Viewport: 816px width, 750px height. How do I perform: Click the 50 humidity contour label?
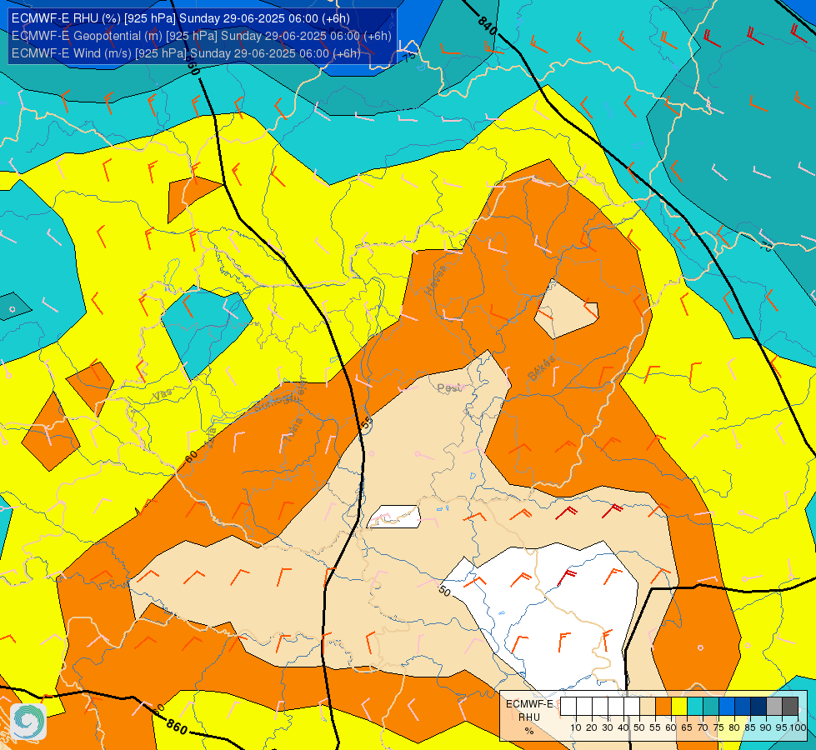pyautogui.click(x=444, y=591)
